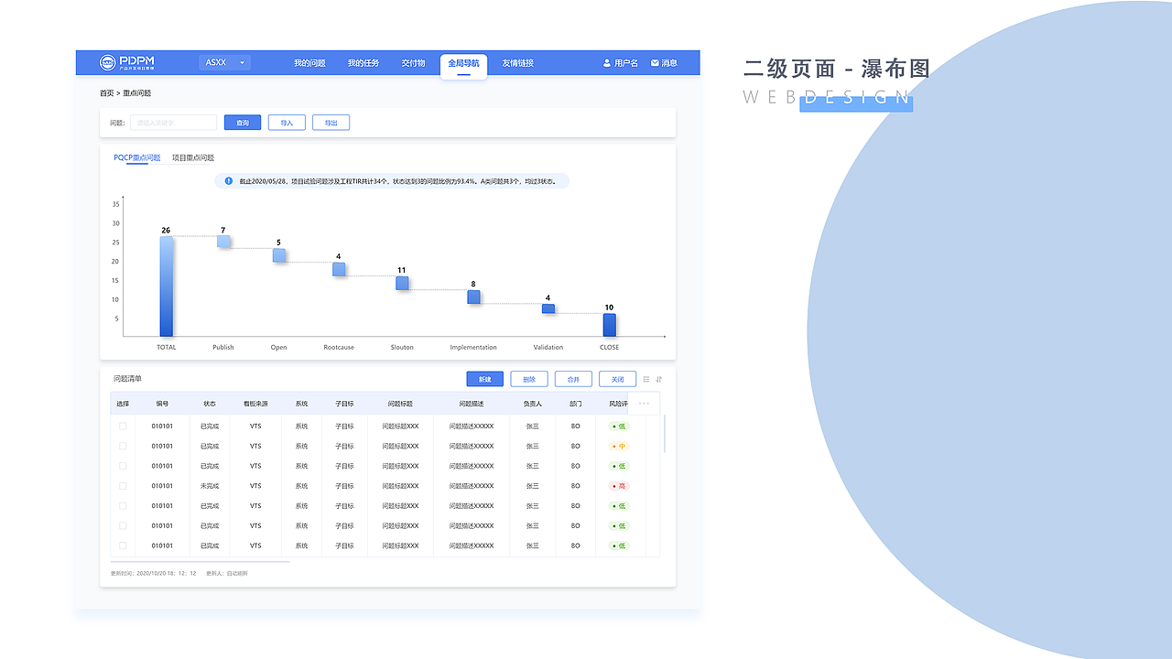Screen dimensions: 1172x659
Task: Click the Rootcause axis label
Action: [x=339, y=348]
